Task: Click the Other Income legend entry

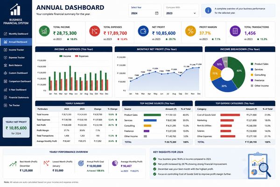Action: pyautogui.click(x=259, y=86)
